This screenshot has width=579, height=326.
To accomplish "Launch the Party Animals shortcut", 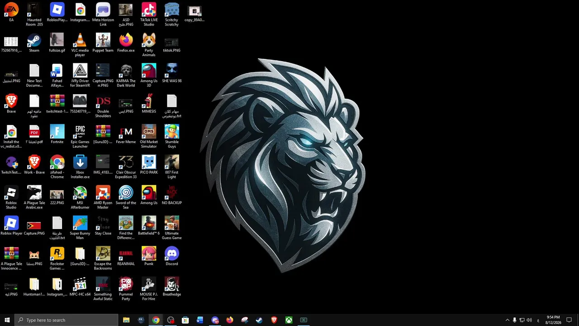I will coord(149,45).
